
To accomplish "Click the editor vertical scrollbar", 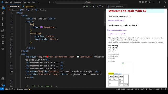I will (x=105, y=19).
